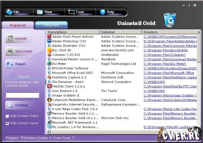Click publisher Sherrod Computers
The height and width of the screenshot is (143, 203).
[x=116, y=82]
